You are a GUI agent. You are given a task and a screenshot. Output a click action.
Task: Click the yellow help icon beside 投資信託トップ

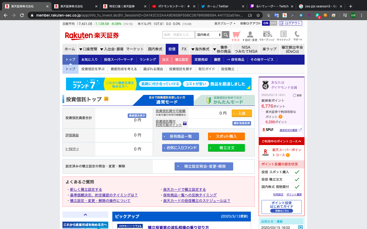tap(106, 99)
